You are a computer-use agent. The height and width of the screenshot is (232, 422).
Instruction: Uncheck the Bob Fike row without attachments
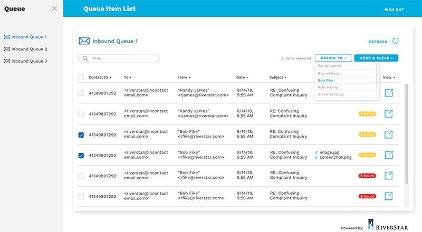click(81, 135)
